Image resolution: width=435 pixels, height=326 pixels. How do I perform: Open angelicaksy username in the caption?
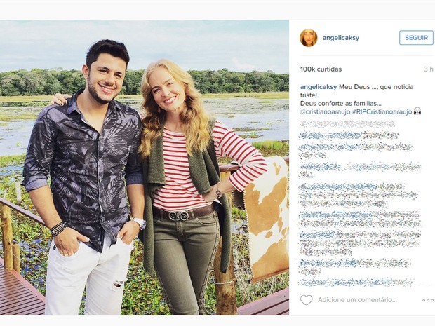pyautogui.click(x=319, y=87)
